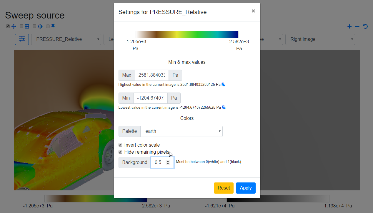Click the minus zoom-out icon
The width and height of the screenshot is (373, 213).
(357, 26)
